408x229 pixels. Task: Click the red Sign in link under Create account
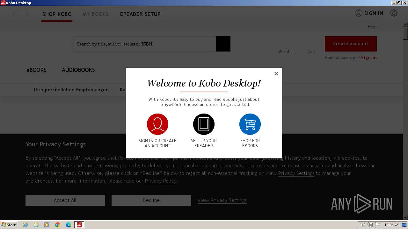tap(369, 58)
